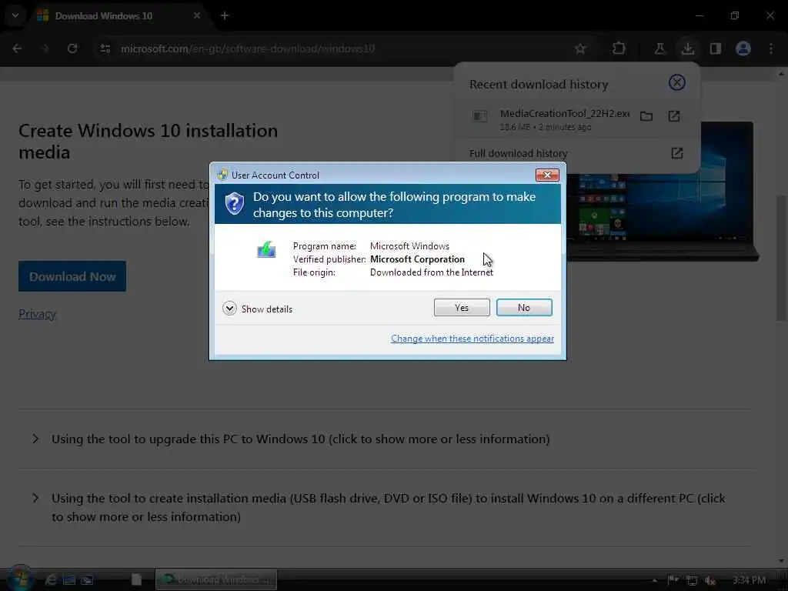Open the extensions puzzle icon
Viewport: 788px width, 591px height.
click(619, 48)
